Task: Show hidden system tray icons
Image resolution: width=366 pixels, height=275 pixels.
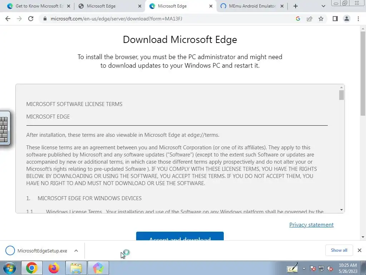Action: [304, 269]
